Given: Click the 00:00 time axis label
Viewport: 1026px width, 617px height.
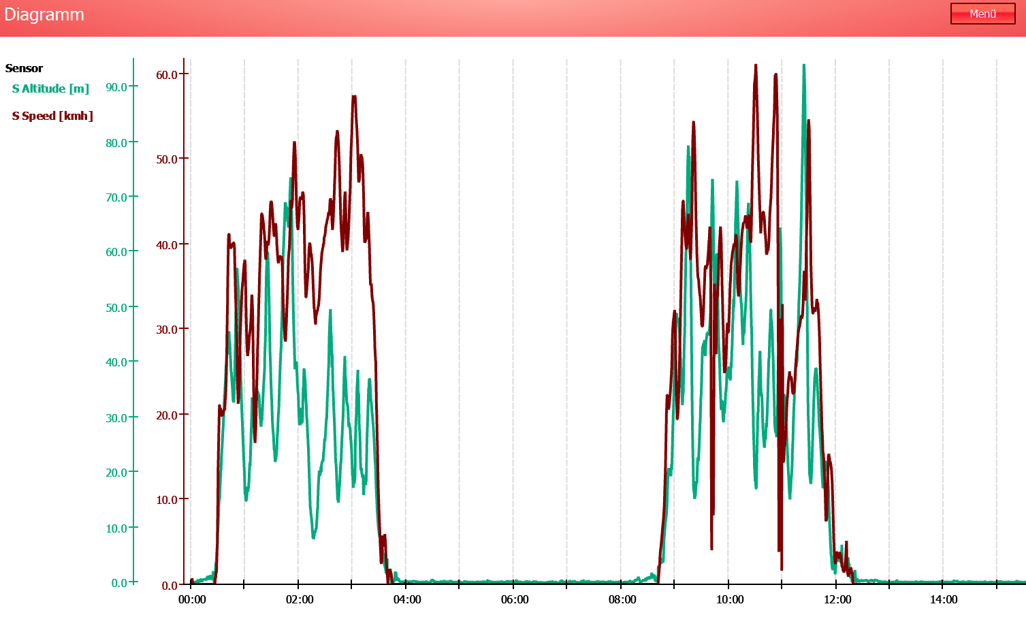Looking at the screenshot, I should (x=192, y=599).
